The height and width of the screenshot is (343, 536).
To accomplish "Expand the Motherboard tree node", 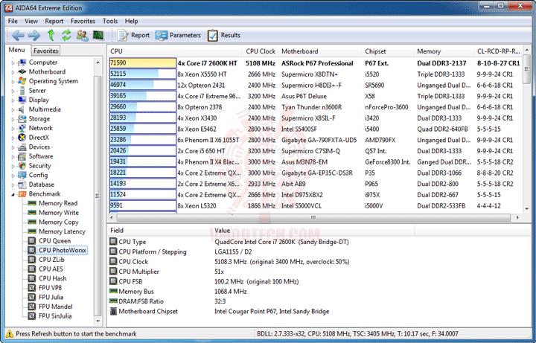I will [x=13, y=72].
